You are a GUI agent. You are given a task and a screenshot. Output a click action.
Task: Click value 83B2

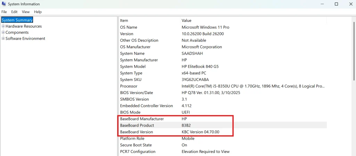pos(186,126)
